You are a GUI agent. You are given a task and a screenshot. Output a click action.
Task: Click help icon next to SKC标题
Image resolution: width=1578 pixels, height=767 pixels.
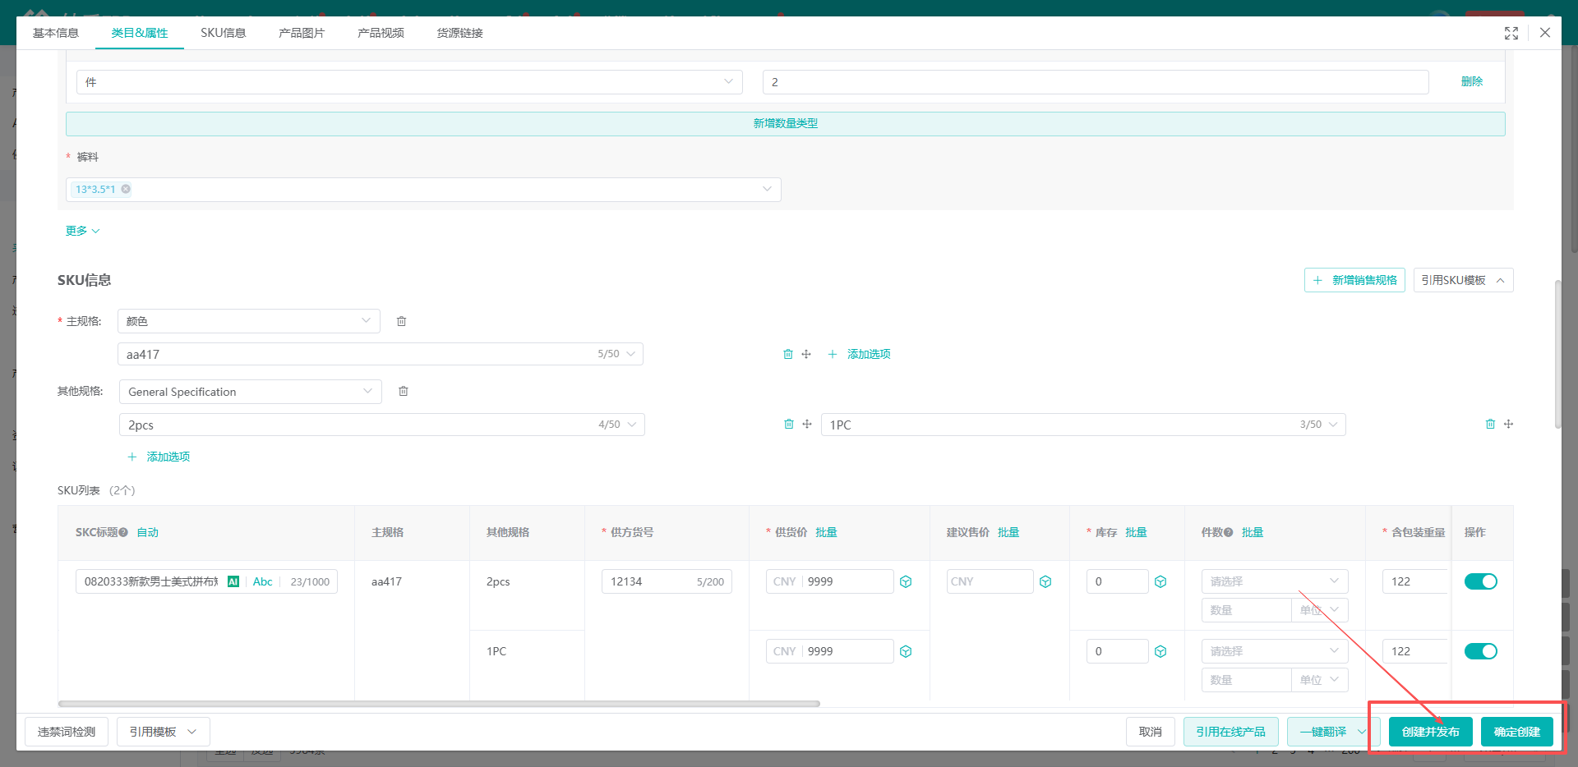click(123, 532)
